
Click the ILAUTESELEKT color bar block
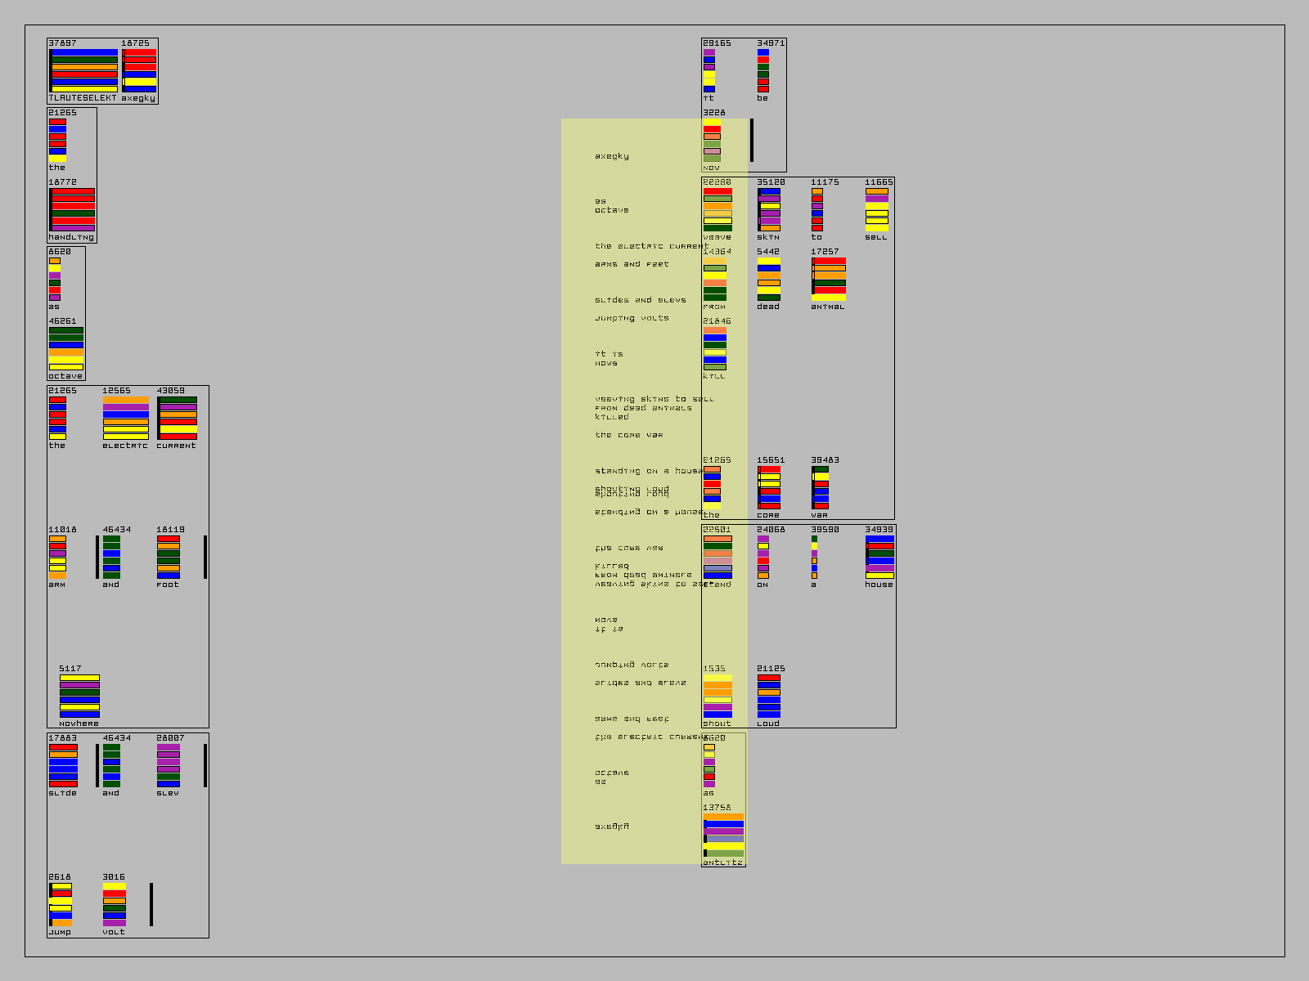click(83, 70)
